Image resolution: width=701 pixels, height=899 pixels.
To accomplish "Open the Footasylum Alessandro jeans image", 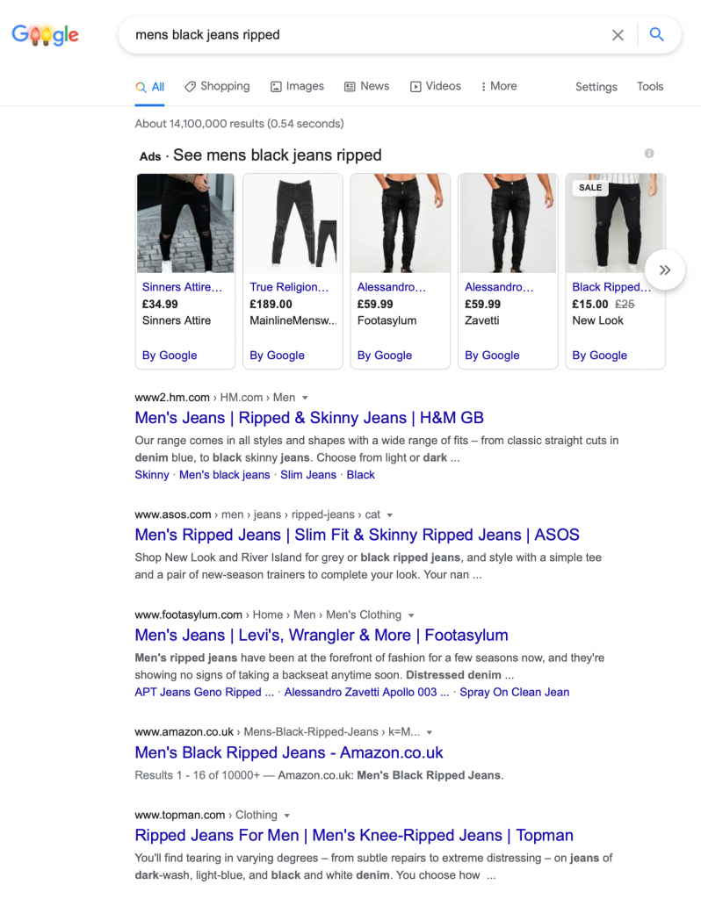I will pyautogui.click(x=401, y=224).
